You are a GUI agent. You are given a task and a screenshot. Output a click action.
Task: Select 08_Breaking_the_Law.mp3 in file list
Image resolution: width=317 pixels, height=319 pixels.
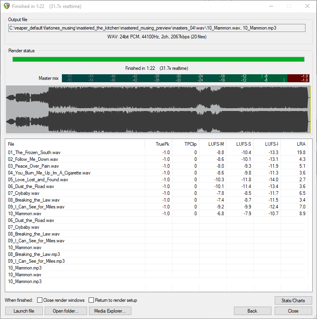coord(34,254)
